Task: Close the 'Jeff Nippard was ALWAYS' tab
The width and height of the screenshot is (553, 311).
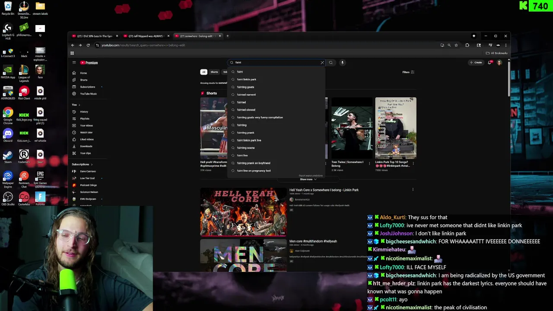Action: point(168,36)
